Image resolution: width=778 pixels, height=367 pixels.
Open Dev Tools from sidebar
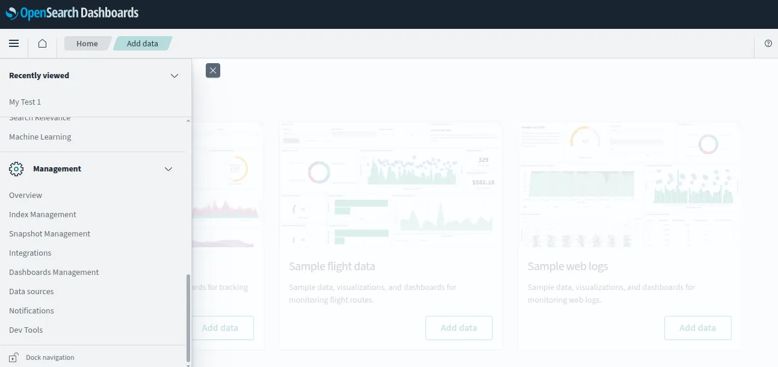26,330
